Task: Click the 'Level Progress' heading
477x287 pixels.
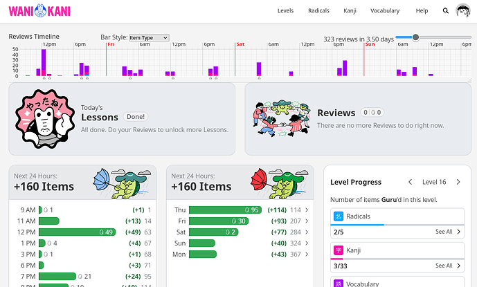Action: pyautogui.click(x=356, y=182)
